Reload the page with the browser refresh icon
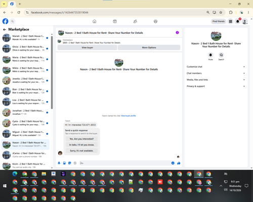 click(19, 13)
